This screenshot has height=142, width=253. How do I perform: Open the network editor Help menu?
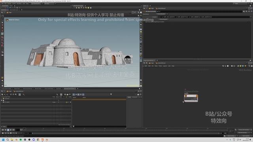173,66
